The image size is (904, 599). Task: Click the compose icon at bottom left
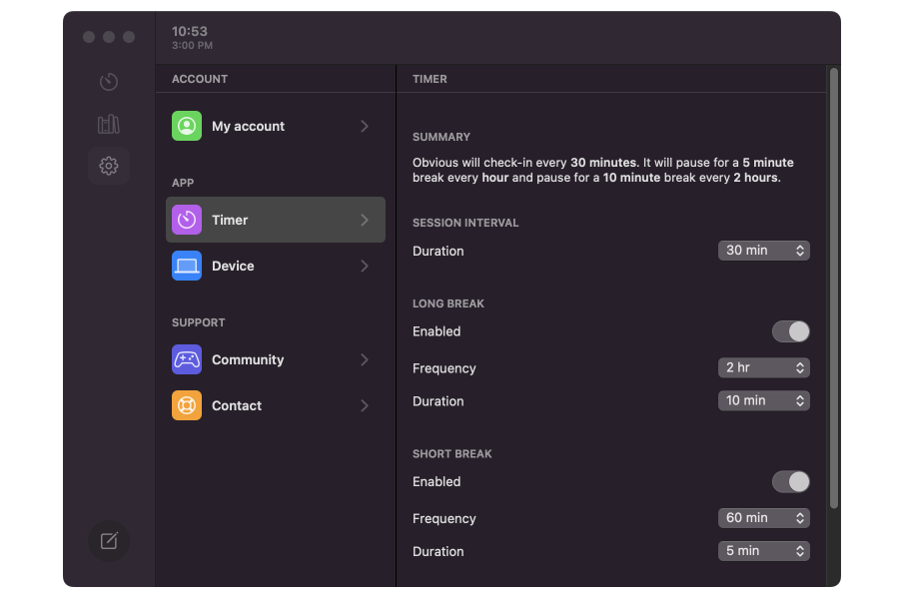(108, 541)
